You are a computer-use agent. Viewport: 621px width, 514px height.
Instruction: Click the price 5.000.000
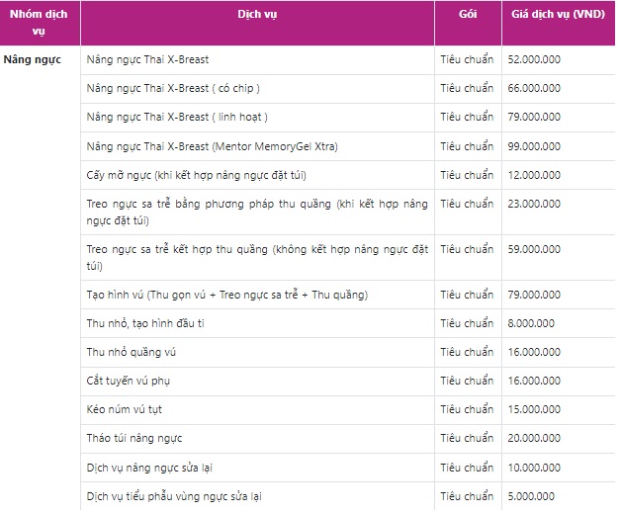[x=531, y=496]
